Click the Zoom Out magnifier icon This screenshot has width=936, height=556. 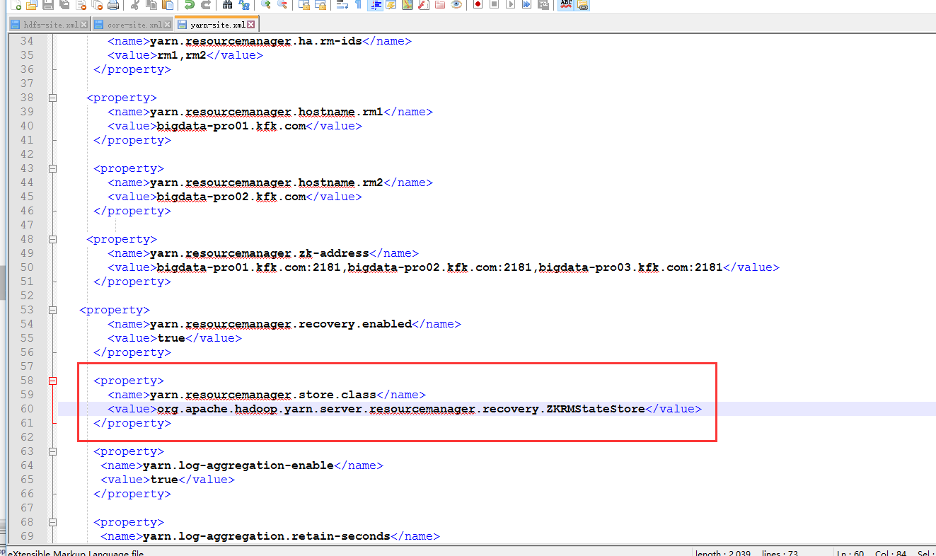click(282, 4)
